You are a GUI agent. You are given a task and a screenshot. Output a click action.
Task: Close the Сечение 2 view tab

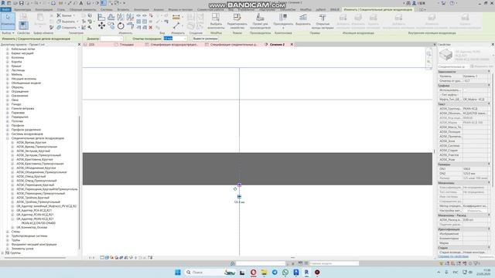[x=292, y=45]
